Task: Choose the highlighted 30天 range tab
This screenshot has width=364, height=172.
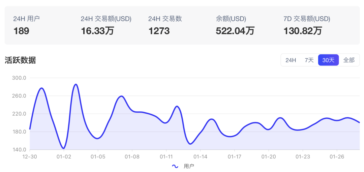Action: pos(328,60)
